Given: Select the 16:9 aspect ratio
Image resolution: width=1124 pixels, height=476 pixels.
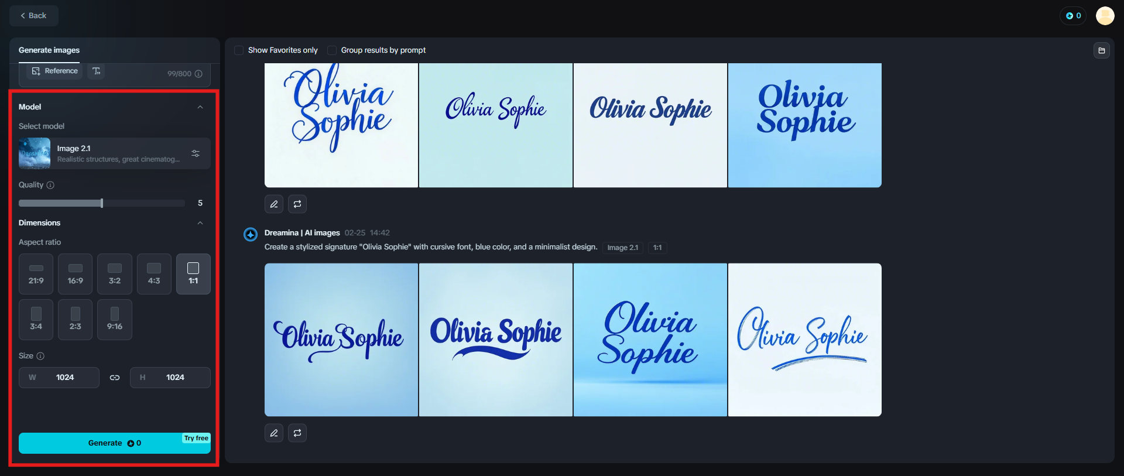Looking at the screenshot, I should (x=76, y=274).
